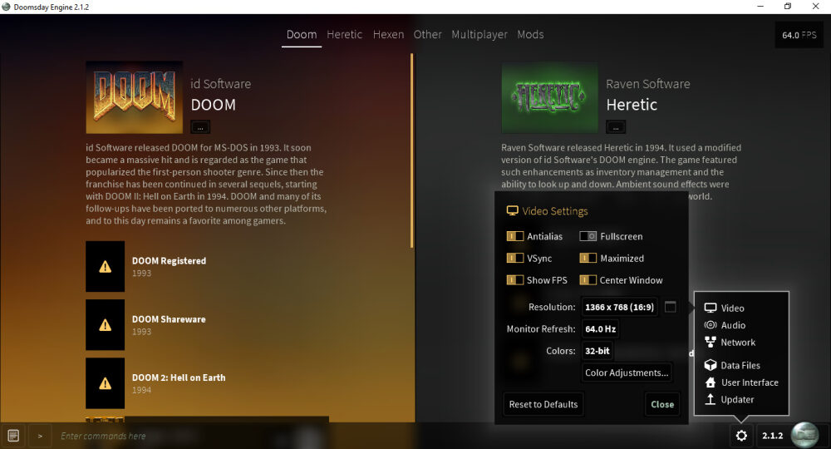Open the Colors 32-bit dropdown
This screenshot has width=831, height=449.
597,350
